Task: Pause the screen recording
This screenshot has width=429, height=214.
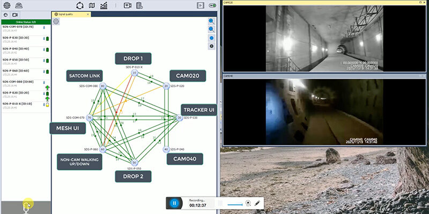Action: tap(174, 203)
